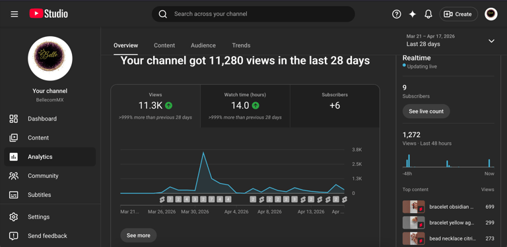
Task: Click the Apr 8, 2026 axis label
Action: [269, 212]
